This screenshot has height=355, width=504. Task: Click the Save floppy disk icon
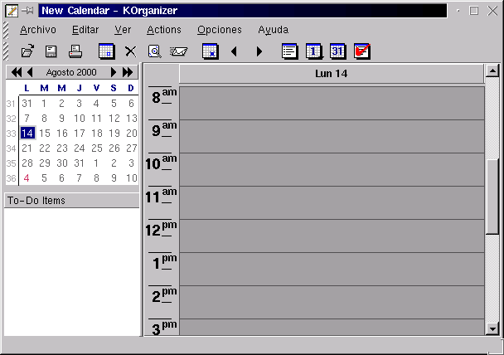pyautogui.click(x=51, y=51)
